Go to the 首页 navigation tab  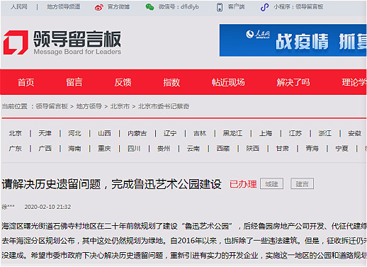point(26,82)
